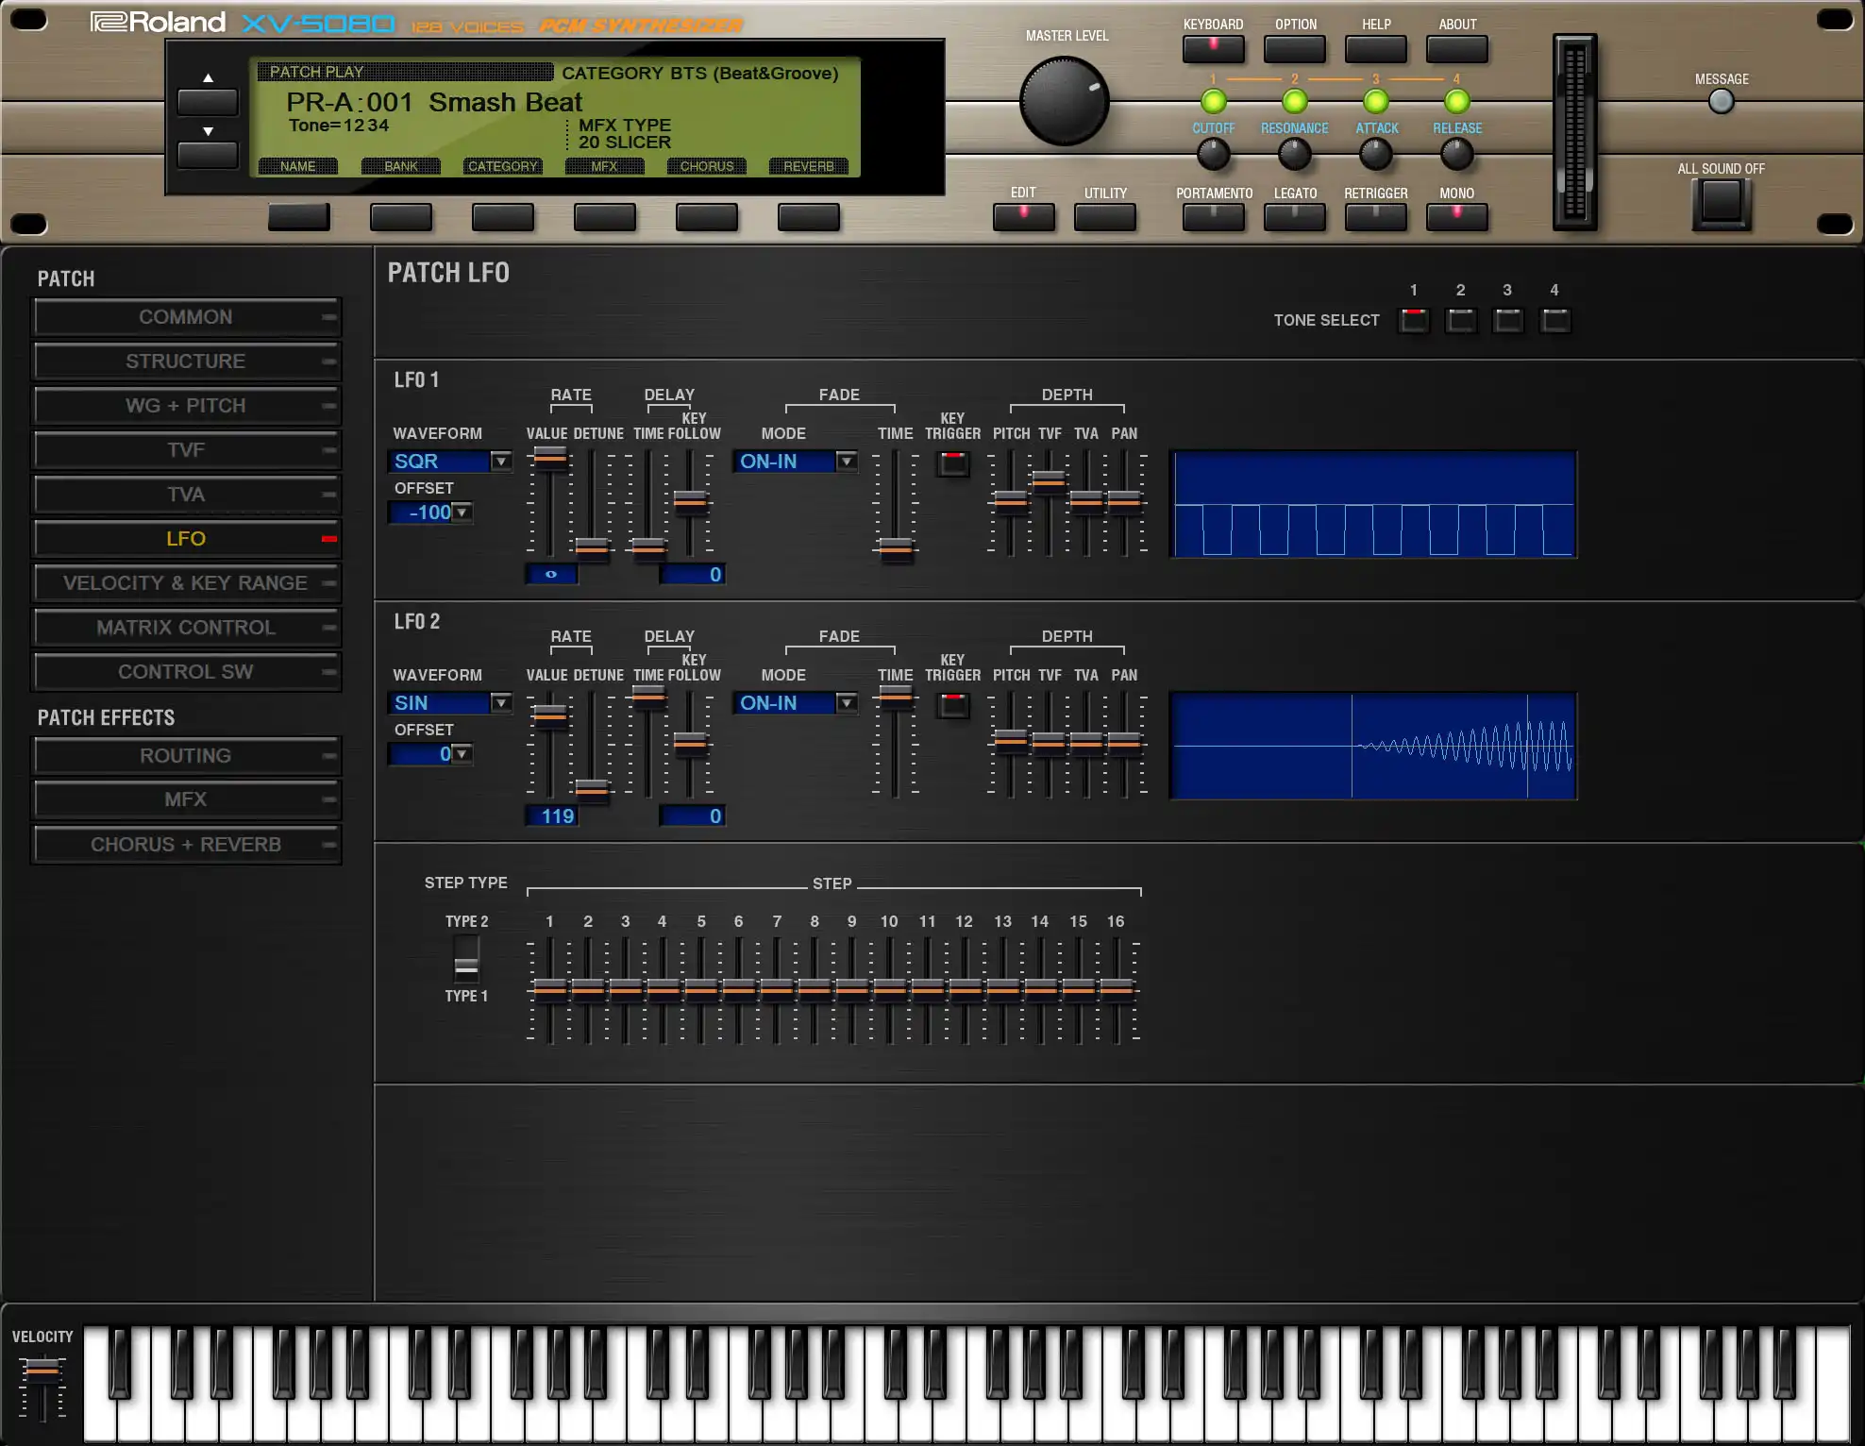
Task: Toggle the Mono button
Action: [x=1456, y=217]
